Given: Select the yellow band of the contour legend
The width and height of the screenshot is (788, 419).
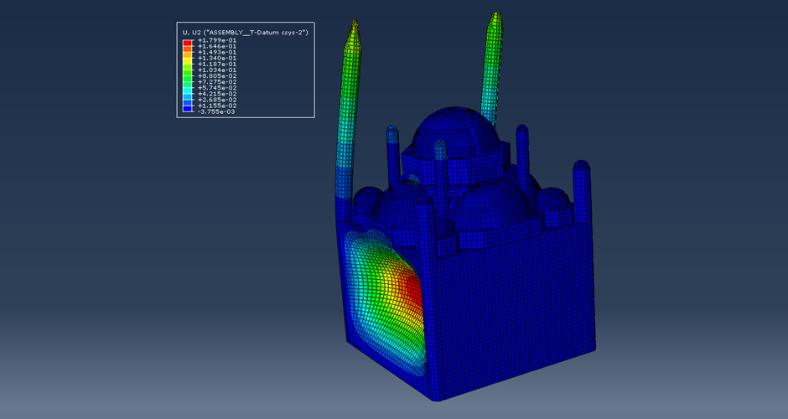Looking at the screenshot, I should click(187, 59).
